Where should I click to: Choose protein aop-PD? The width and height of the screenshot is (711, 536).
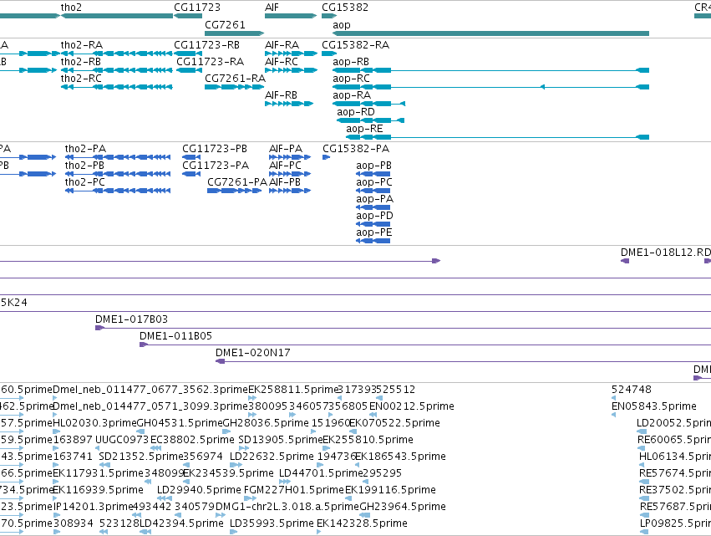point(374,216)
